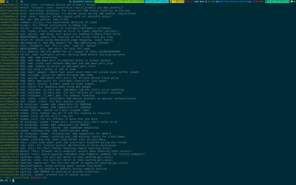Open the battery 93% indicator

[x=220, y=1]
